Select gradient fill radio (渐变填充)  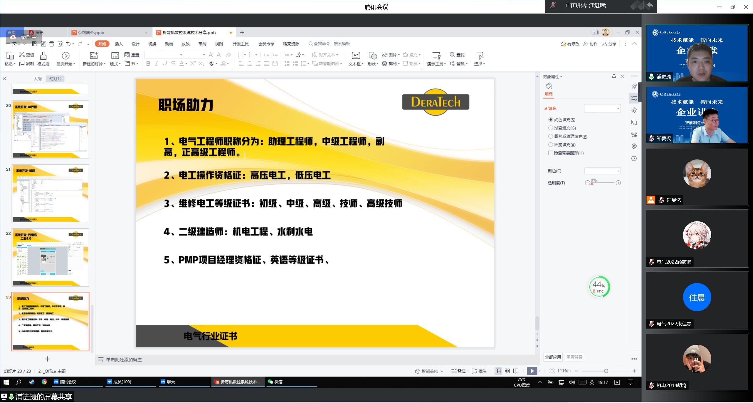[551, 128]
